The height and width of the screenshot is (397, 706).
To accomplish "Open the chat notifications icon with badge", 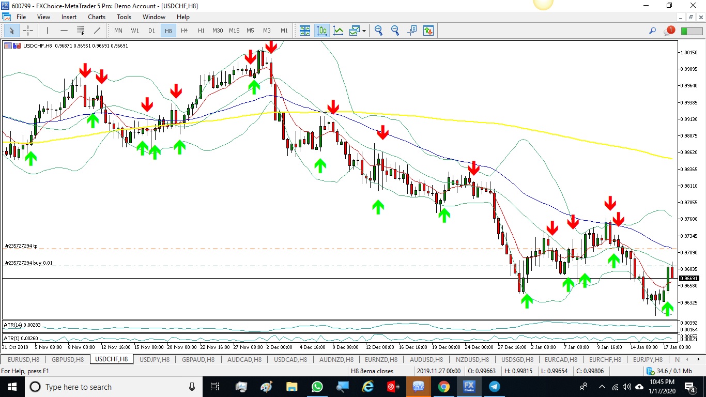I will [x=669, y=30].
